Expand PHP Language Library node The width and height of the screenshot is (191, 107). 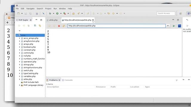(19, 85)
